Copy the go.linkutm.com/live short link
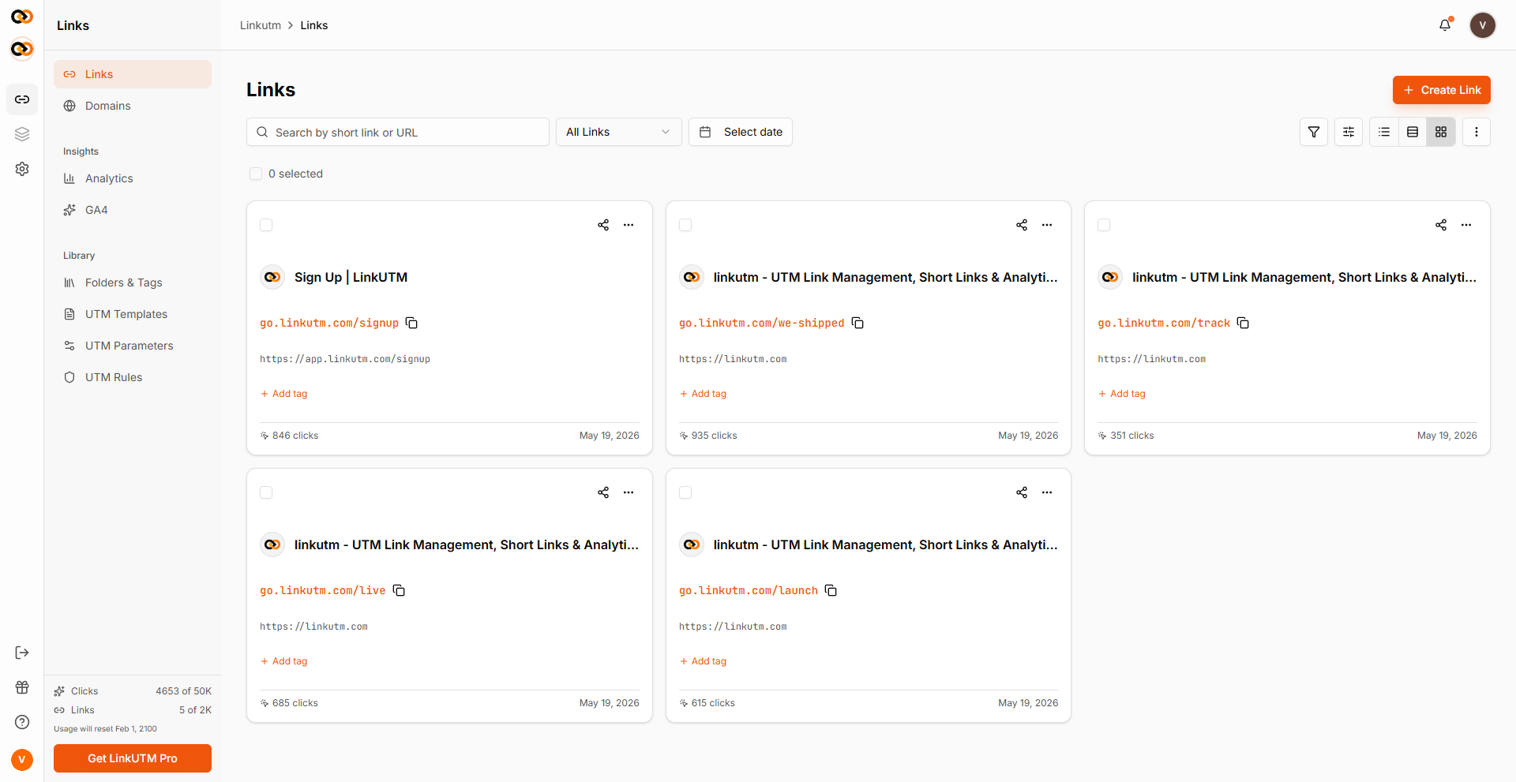This screenshot has height=782, width=1516. pyautogui.click(x=399, y=590)
